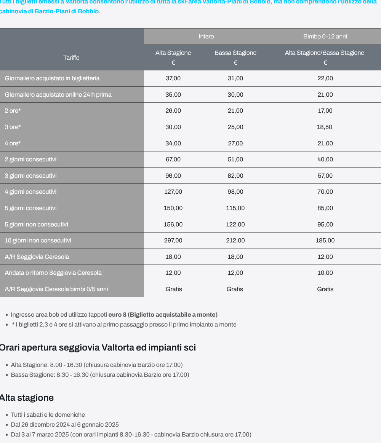The image size is (381, 443).
Task: Select the 70,00 child price cell
Action: (325, 192)
